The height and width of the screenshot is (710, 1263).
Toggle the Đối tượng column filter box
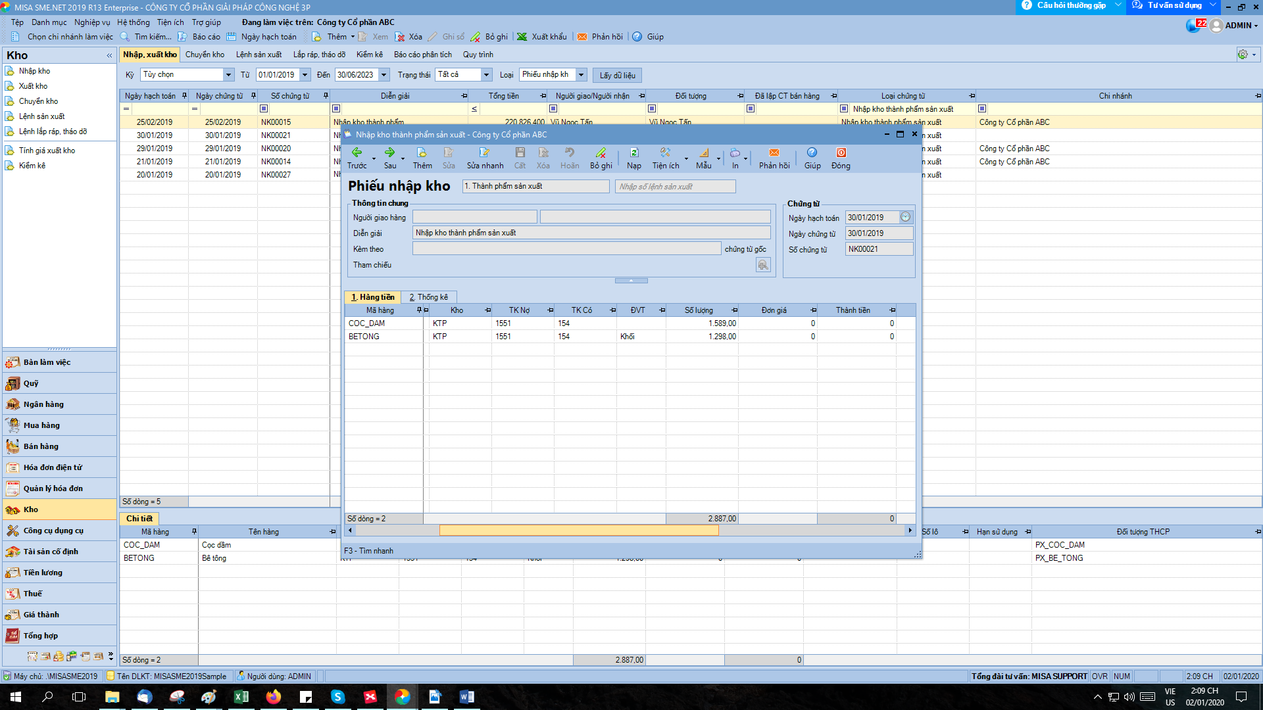(x=652, y=108)
